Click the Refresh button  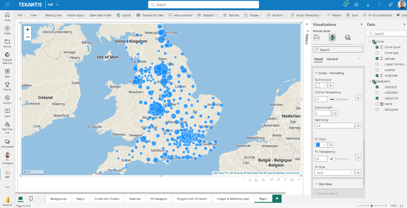click(x=334, y=15)
